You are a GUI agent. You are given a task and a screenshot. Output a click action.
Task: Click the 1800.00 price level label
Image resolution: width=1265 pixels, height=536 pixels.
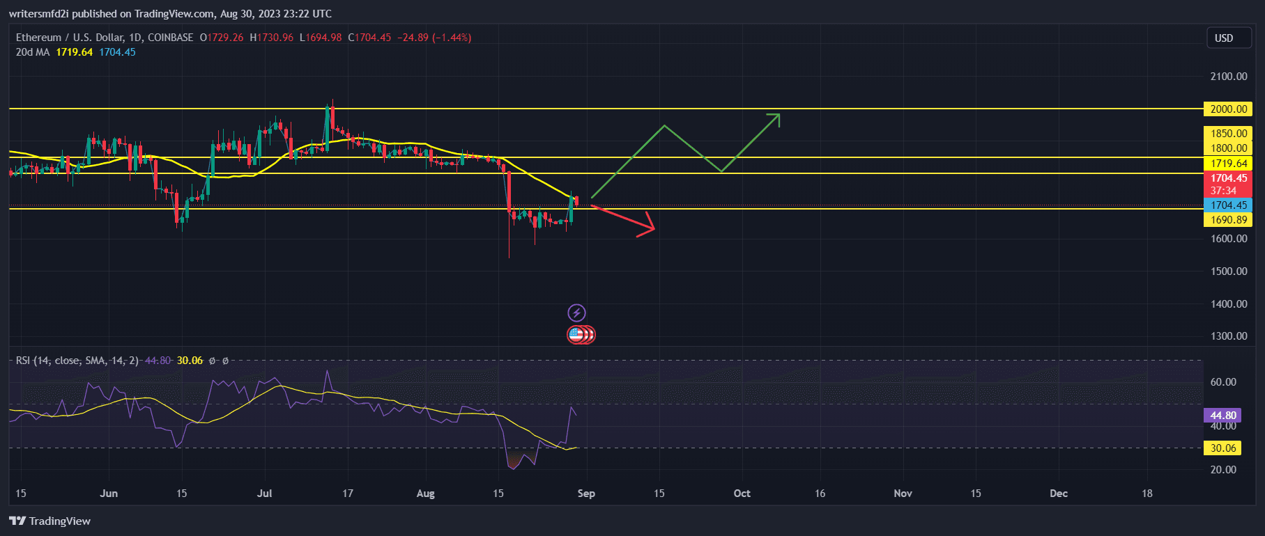(1228, 148)
